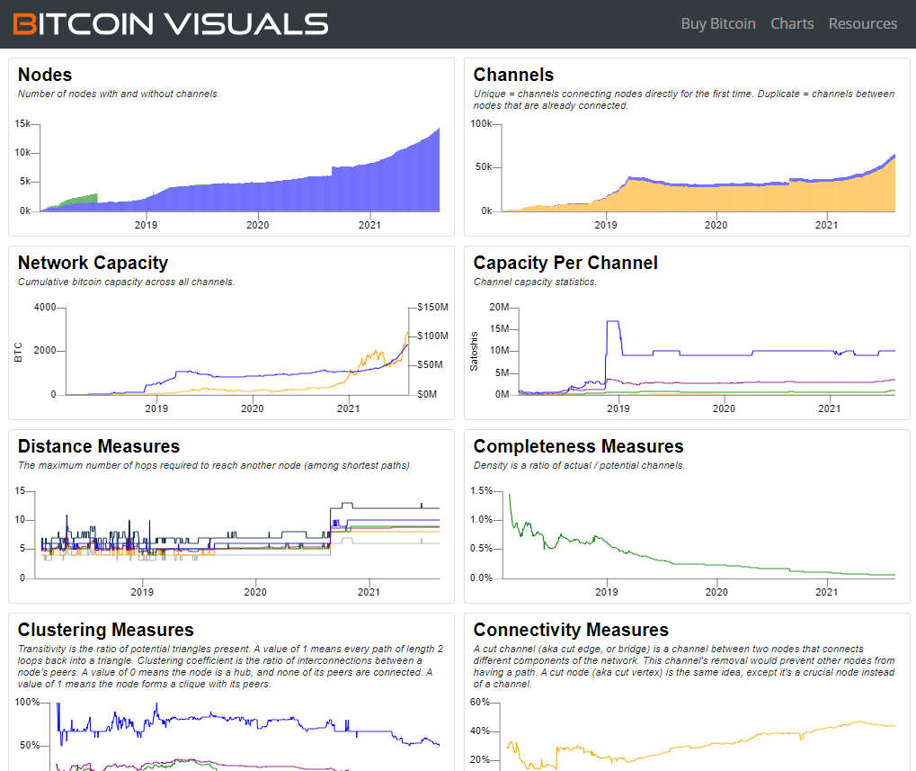Click the Bitcoin Visuals logo
This screenshot has width=916, height=771.
[x=171, y=24]
